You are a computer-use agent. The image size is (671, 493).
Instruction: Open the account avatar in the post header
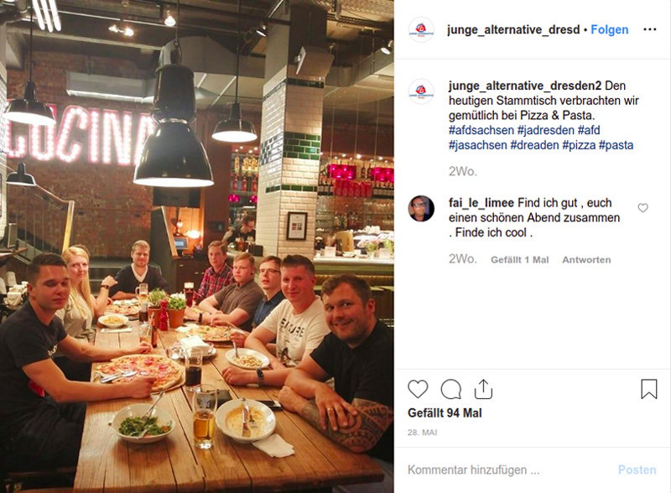[421, 29]
